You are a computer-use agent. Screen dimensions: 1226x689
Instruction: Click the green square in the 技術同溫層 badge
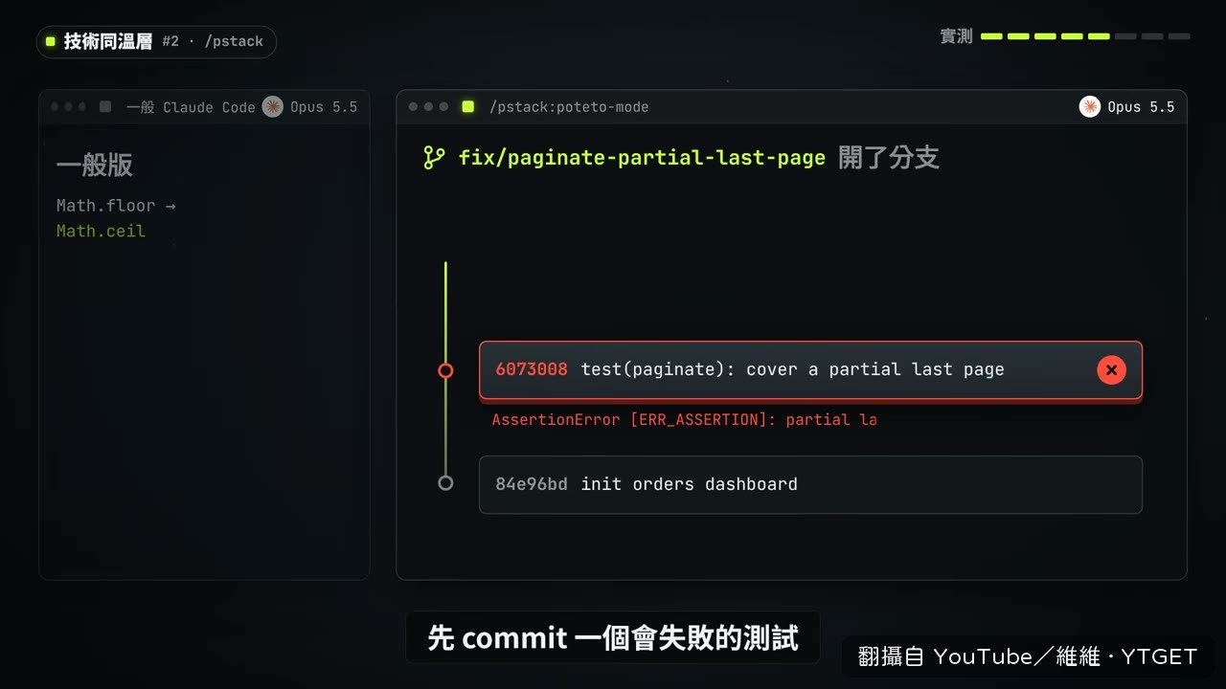tap(51, 41)
